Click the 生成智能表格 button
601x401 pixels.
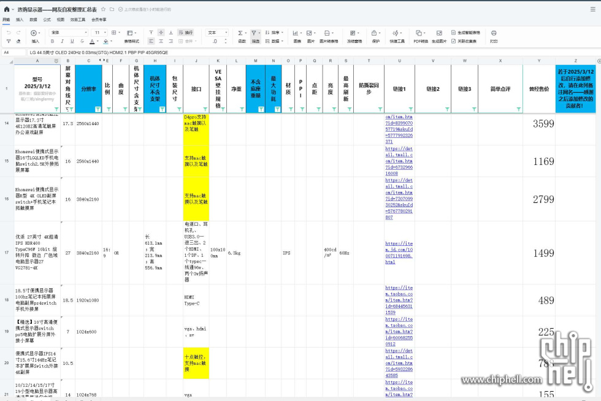tap(465, 33)
